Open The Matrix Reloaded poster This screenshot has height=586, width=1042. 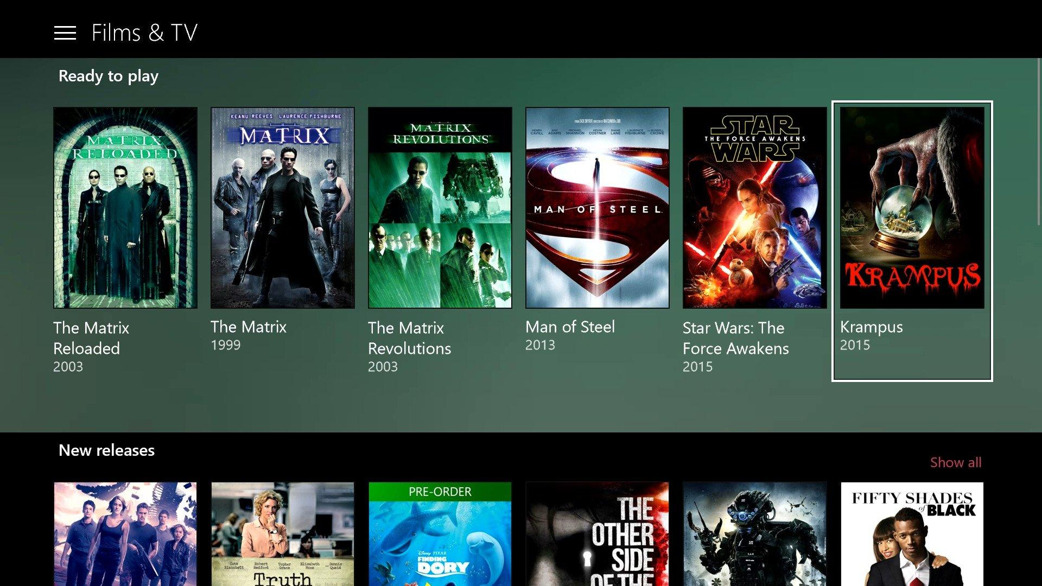[x=125, y=208]
